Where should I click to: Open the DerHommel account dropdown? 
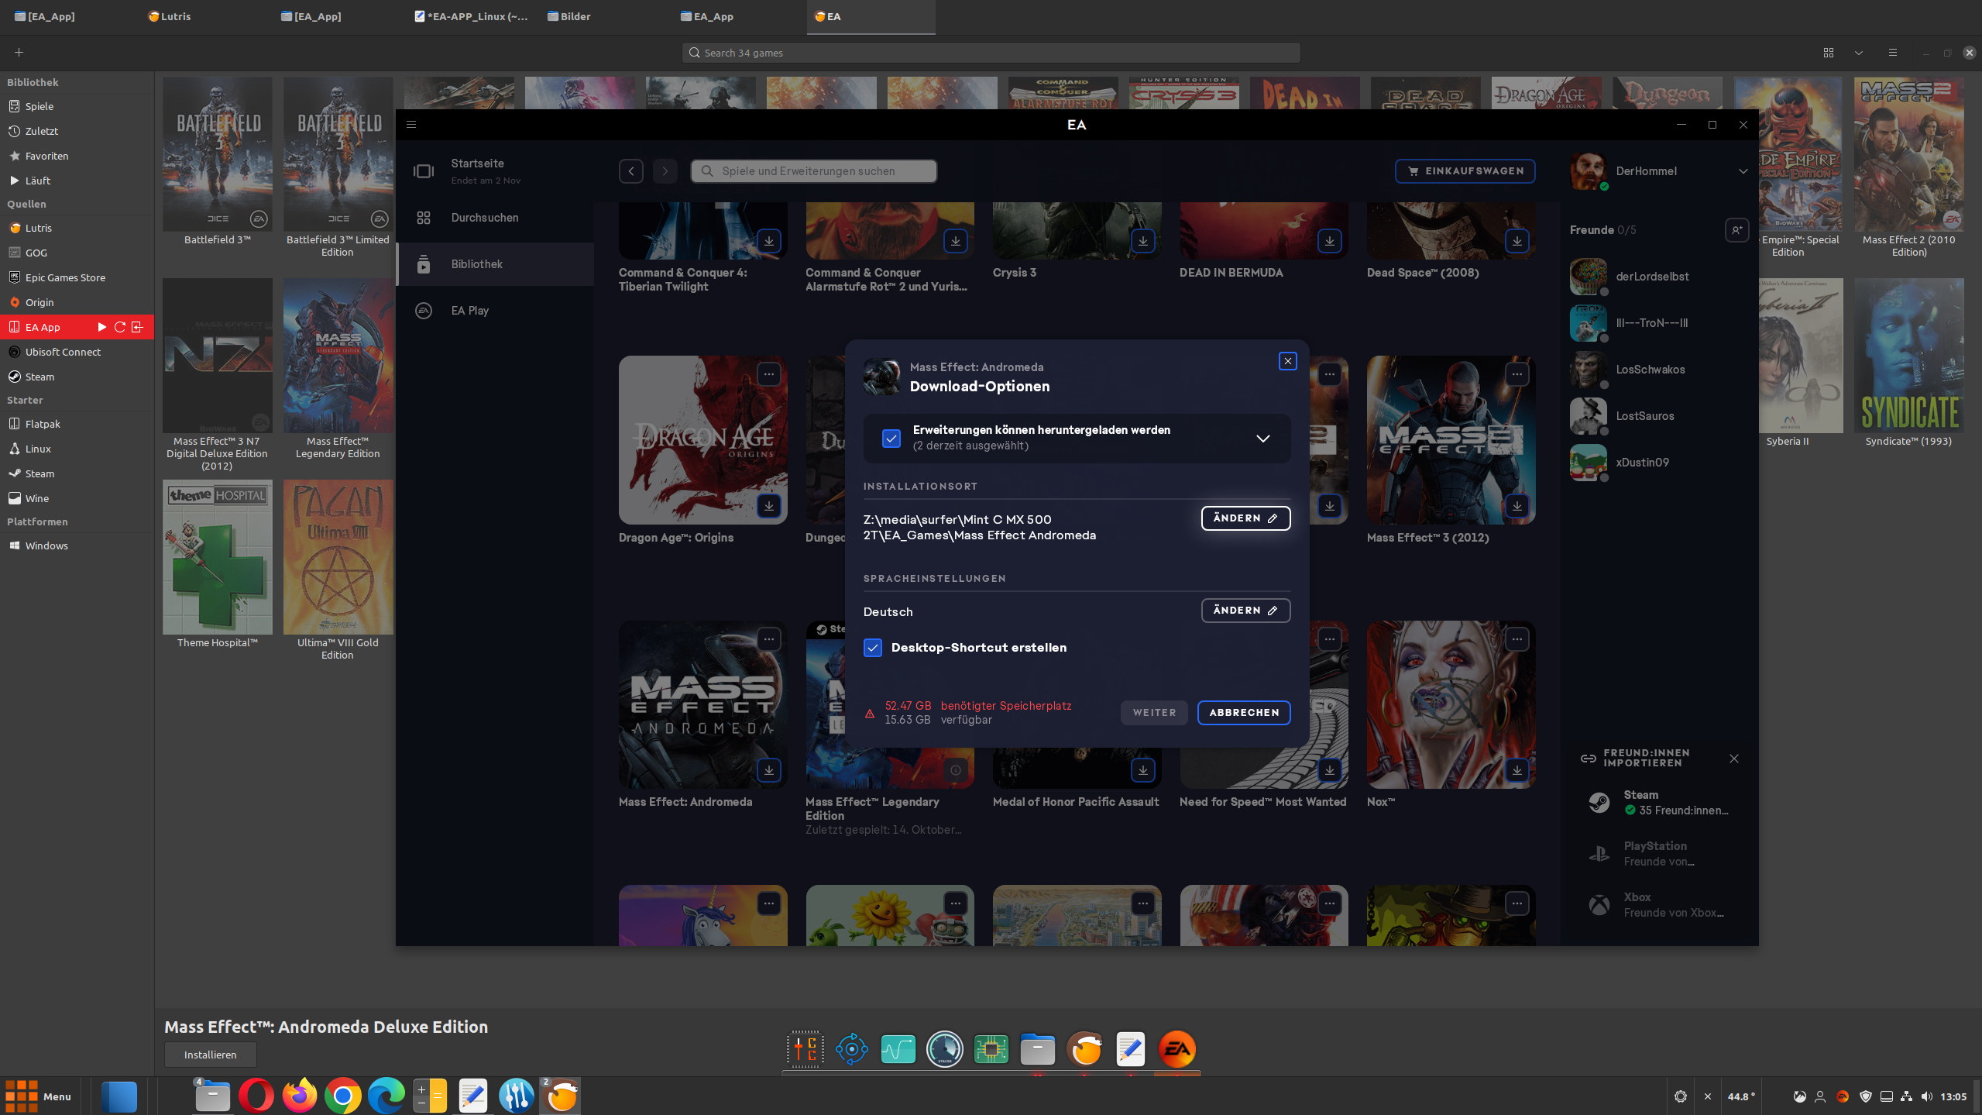point(1743,171)
